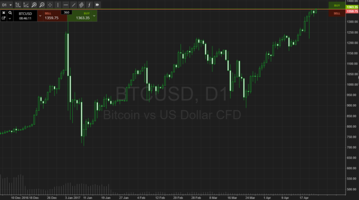Select the candlestick chart type icon

coord(18,5)
